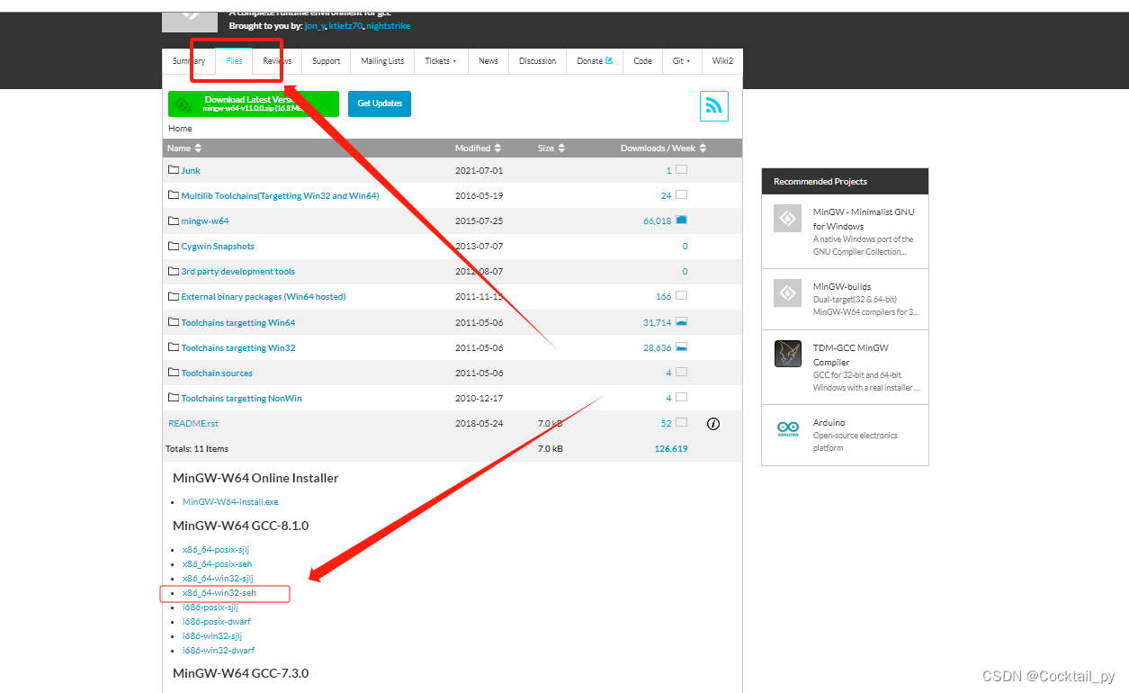Open the Discussion tab
The image size is (1129, 693).
point(537,61)
